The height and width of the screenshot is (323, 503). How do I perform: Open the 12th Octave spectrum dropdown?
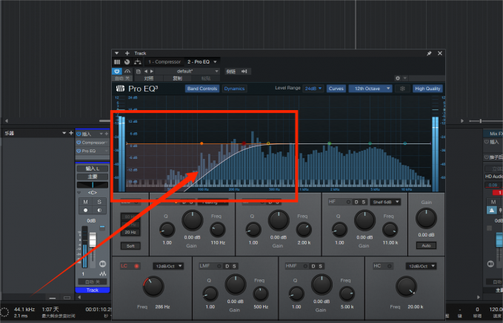tap(370, 89)
